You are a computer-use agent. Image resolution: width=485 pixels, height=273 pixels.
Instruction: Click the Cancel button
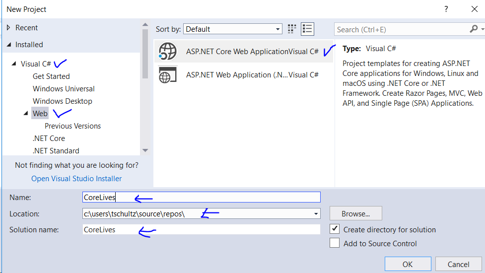pyautogui.click(x=458, y=264)
